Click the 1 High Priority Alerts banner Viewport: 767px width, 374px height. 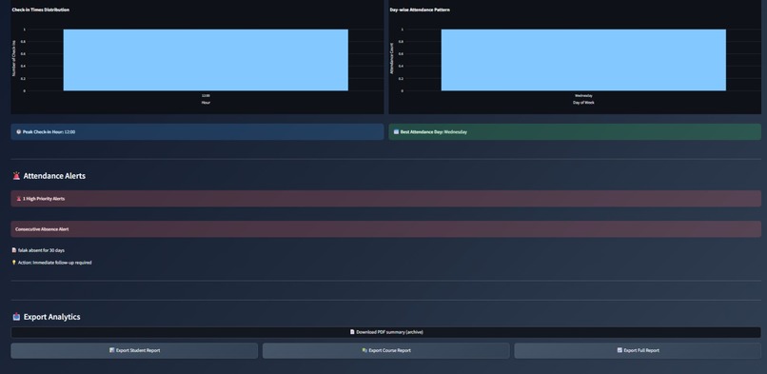(386, 199)
